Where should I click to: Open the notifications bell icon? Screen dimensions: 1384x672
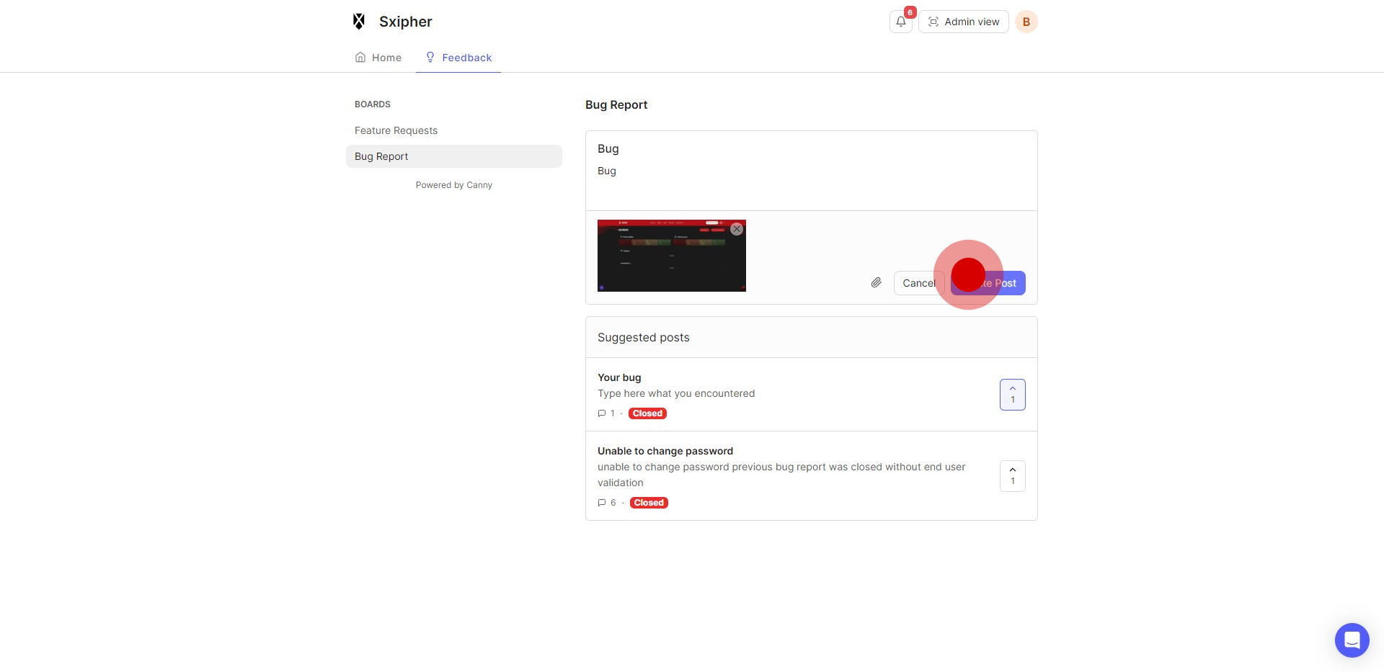pos(900,22)
